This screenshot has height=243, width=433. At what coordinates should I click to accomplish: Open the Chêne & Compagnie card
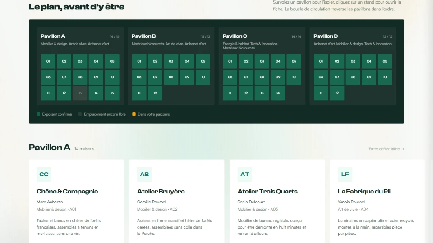pos(76,201)
